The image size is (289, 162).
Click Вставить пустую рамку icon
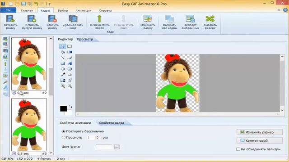pos(32,19)
